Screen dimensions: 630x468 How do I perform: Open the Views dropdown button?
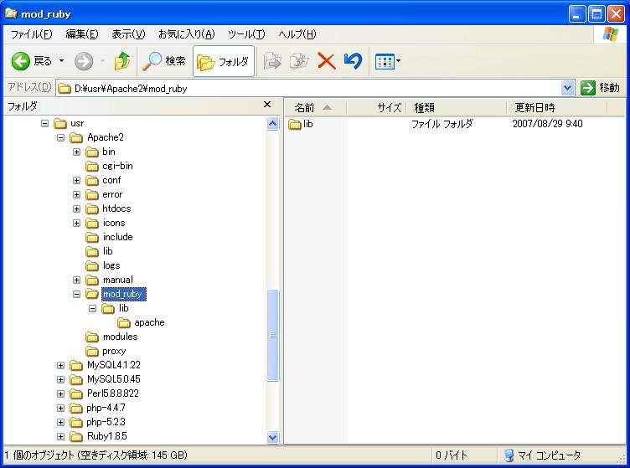[x=388, y=61]
